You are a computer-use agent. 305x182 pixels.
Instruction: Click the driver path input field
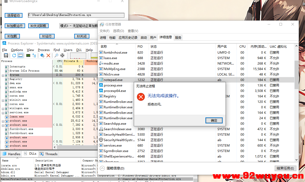[76, 15]
